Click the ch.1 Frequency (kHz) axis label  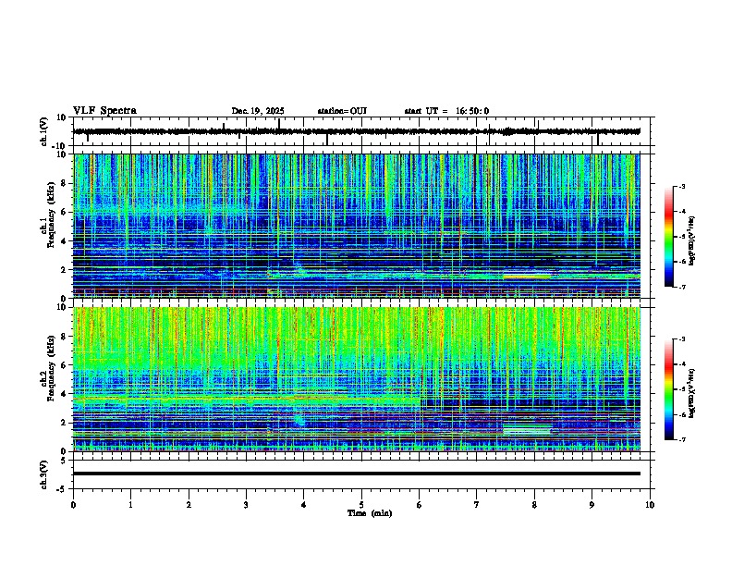[x=48, y=215]
